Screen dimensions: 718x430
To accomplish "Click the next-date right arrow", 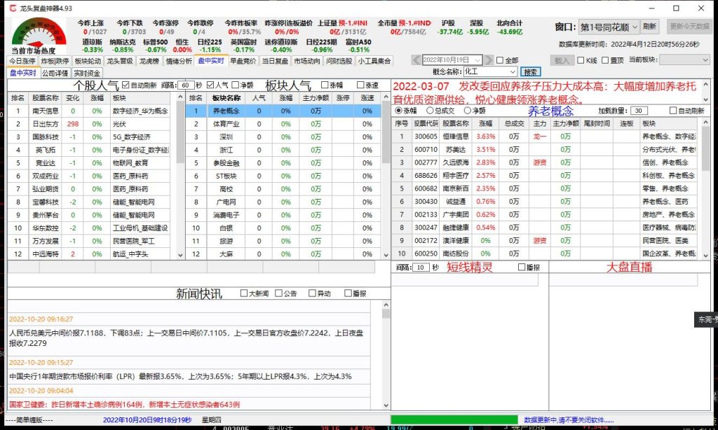I will 489,60.
